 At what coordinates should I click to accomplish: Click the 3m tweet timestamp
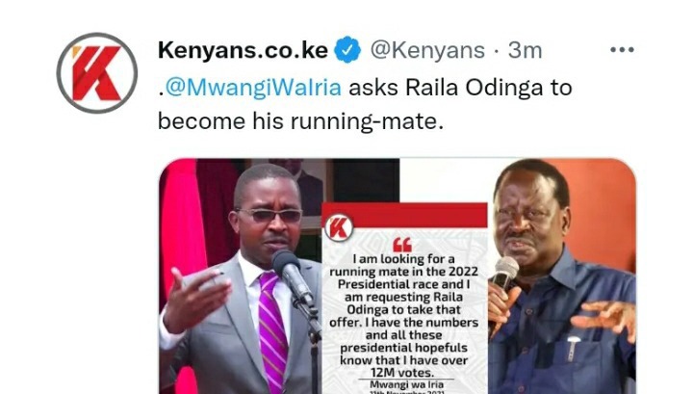525,50
